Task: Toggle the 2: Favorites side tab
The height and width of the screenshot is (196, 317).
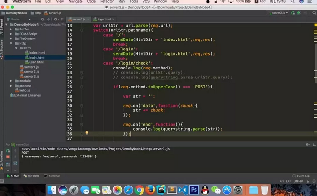Action: click(x=2, y=160)
